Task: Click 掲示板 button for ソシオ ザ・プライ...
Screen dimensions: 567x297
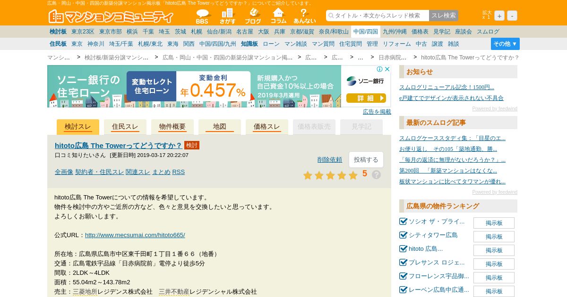Action: tap(494, 223)
